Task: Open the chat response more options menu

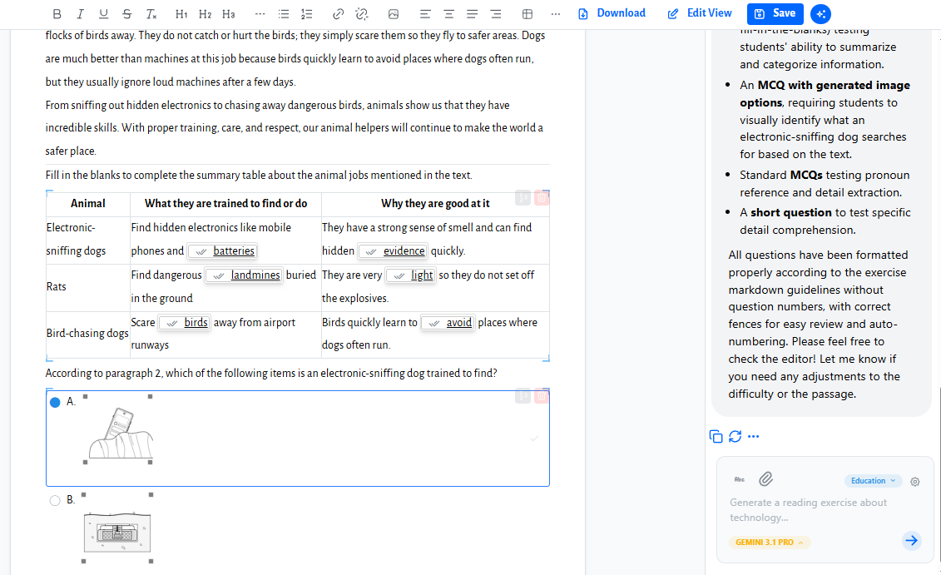Action: (754, 436)
